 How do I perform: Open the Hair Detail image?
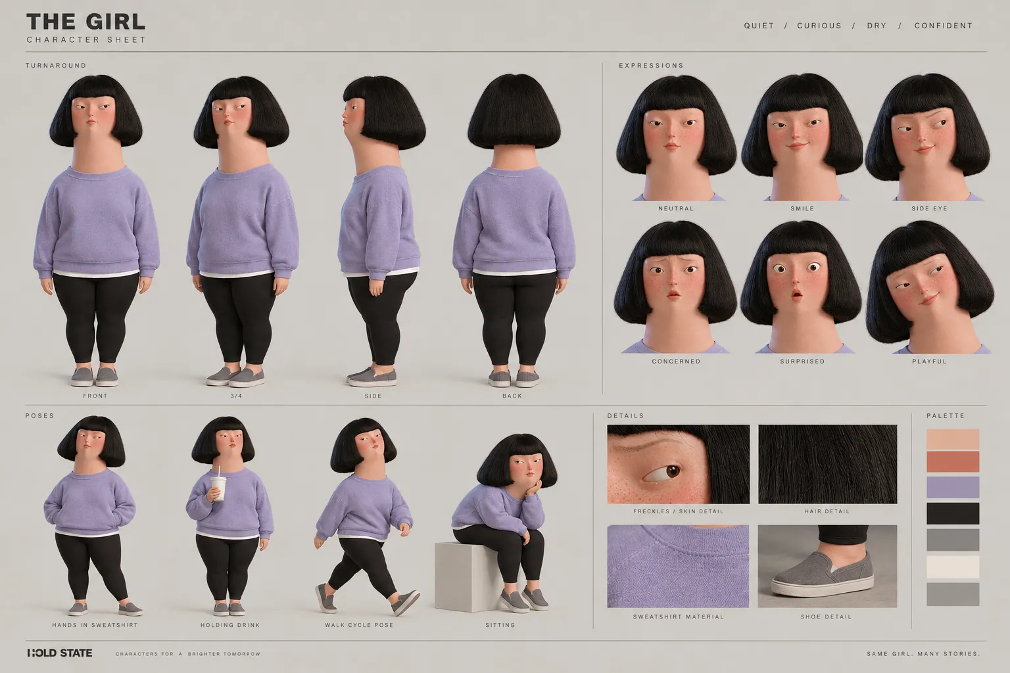pos(827,464)
